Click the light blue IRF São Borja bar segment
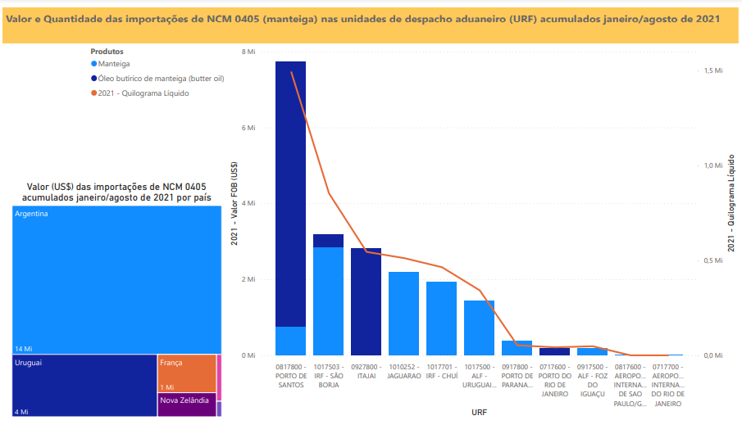The width and height of the screenshot is (742, 434). tap(329, 301)
